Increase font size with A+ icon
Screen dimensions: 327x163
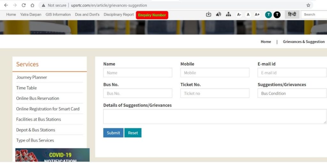pos(257,15)
